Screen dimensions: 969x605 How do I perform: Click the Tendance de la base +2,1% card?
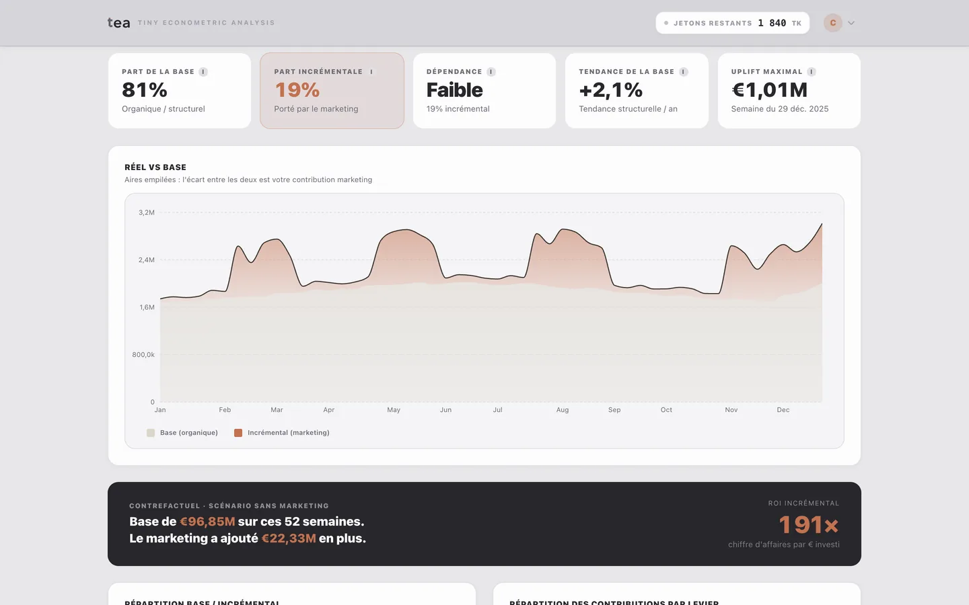[x=637, y=91]
